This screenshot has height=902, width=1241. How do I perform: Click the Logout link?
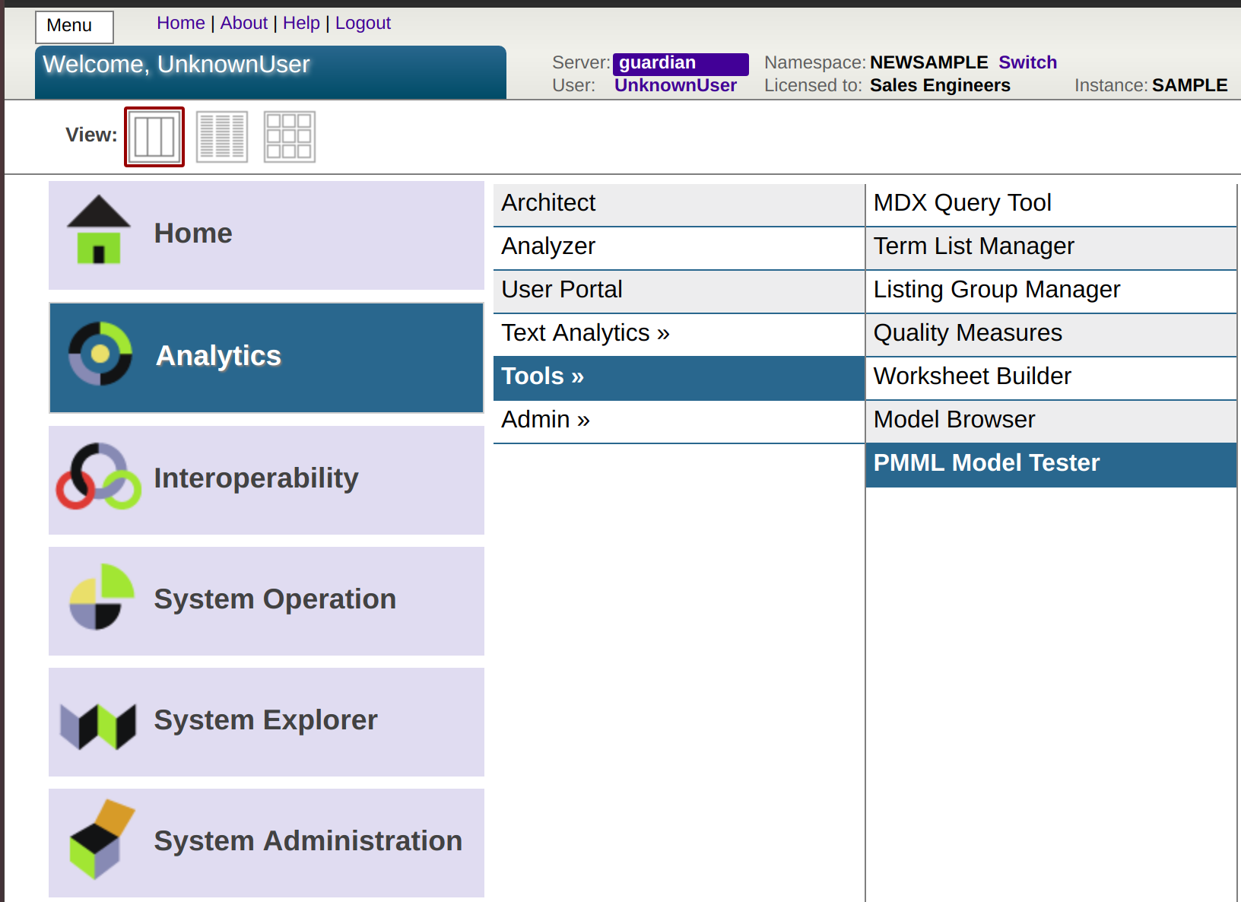click(363, 24)
